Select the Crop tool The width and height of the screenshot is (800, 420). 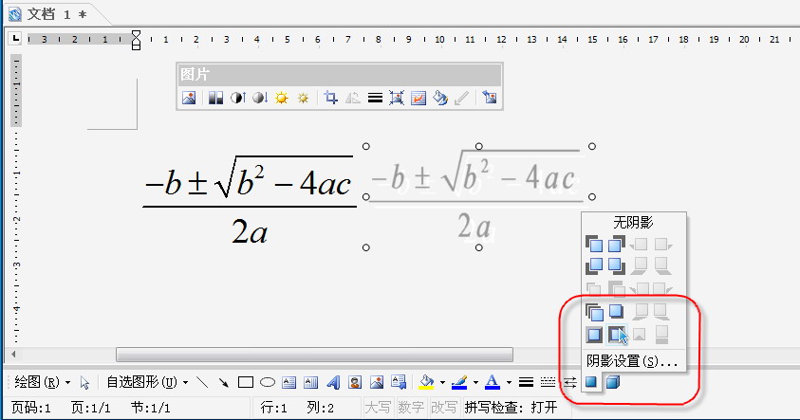[330, 98]
